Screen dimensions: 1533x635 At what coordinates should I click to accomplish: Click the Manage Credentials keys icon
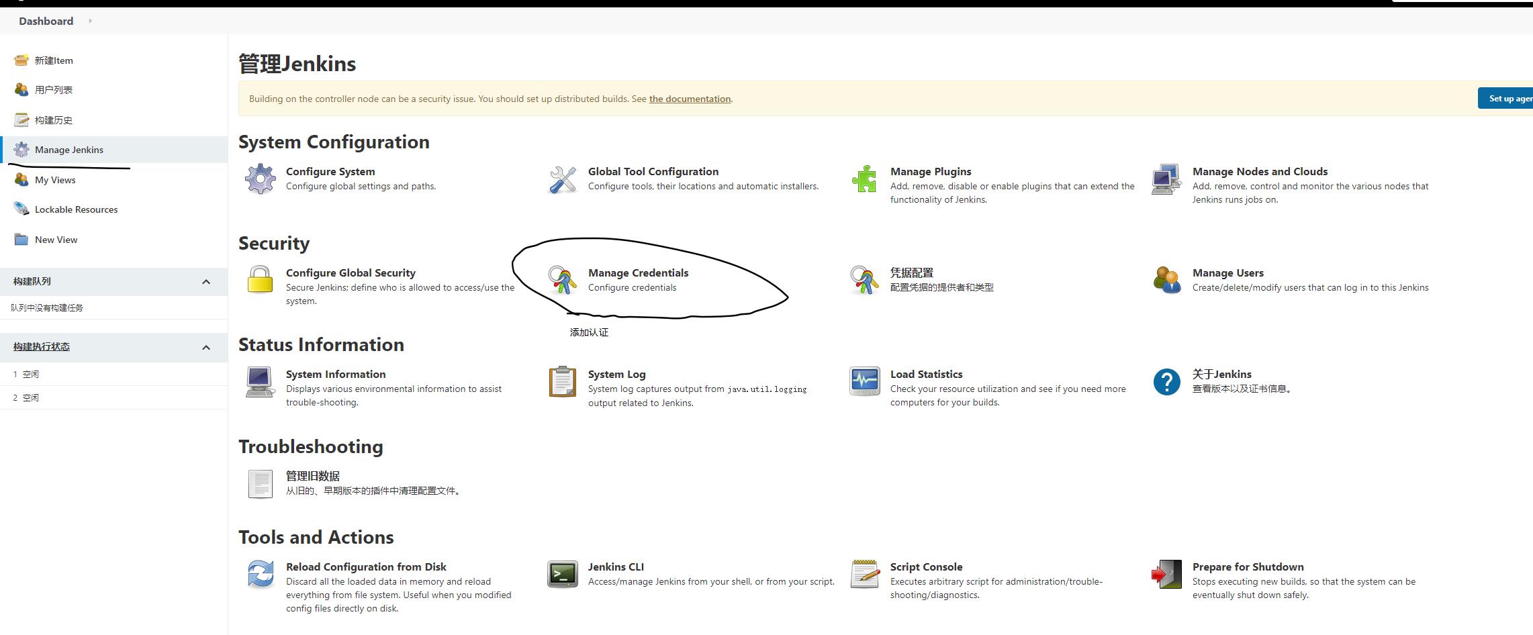pos(563,280)
